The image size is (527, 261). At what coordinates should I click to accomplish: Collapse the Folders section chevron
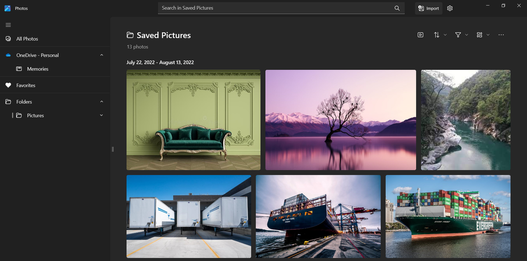(x=102, y=102)
